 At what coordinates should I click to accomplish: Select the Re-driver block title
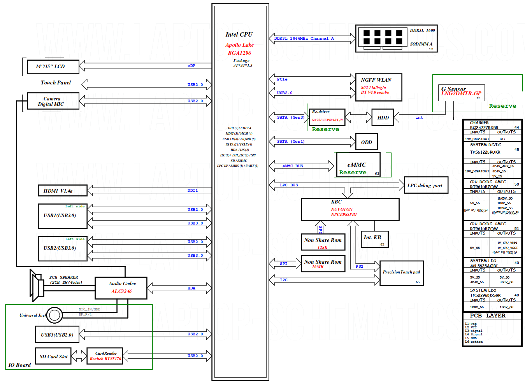320,112
